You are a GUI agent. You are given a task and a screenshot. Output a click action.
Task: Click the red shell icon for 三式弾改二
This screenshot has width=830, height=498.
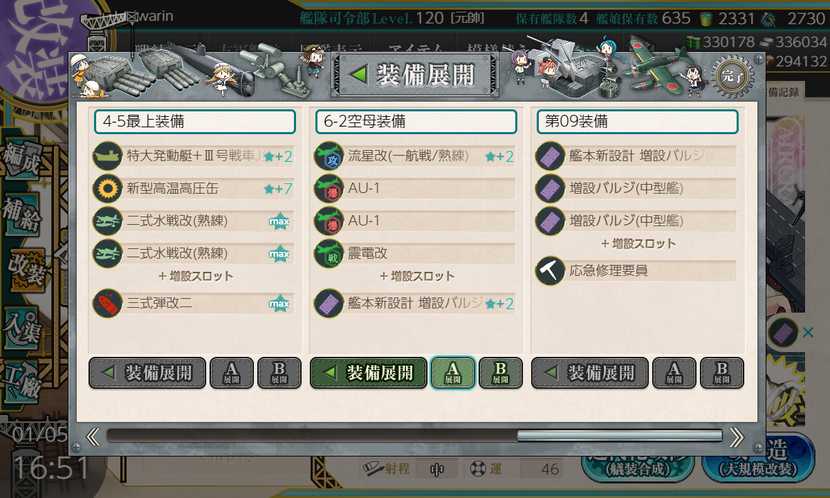[107, 303]
